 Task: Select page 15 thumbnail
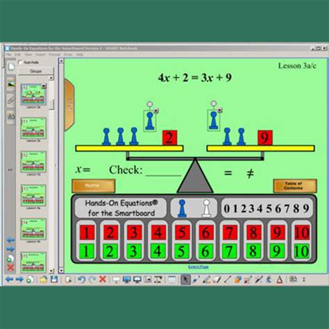coord(33,262)
